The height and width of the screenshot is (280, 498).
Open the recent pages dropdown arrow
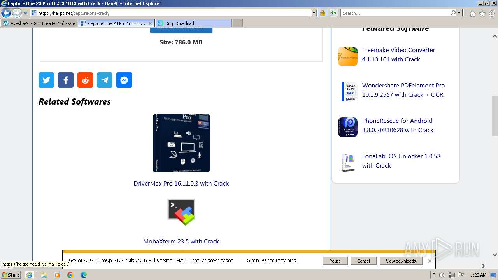point(26,13)
